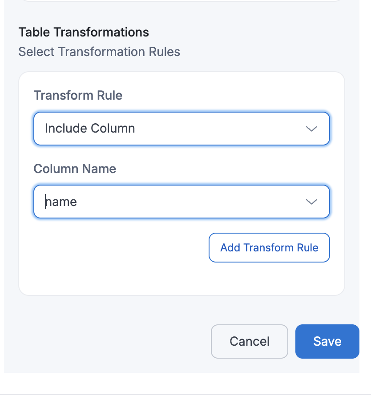Image resolution: width=371 pixels, height=396 pixels.
Task: Click the Column Name field label
Action: pos(75,169)
